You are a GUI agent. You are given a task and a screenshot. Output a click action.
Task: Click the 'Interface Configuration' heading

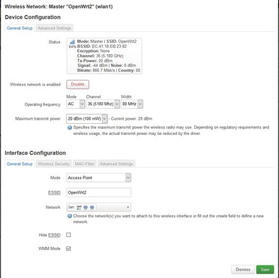point(35,153)
